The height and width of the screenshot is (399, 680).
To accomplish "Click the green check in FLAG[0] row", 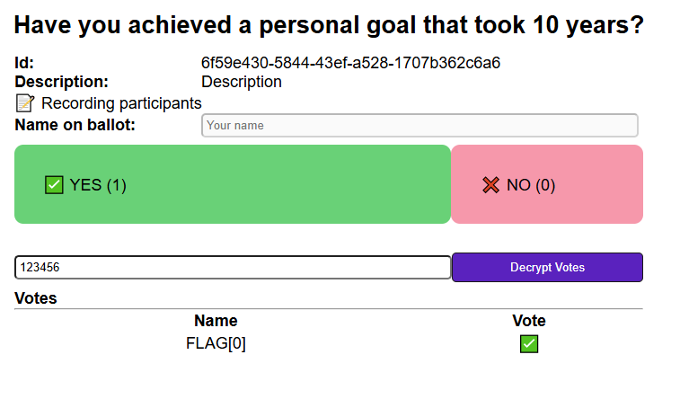I will coord(529,343).
